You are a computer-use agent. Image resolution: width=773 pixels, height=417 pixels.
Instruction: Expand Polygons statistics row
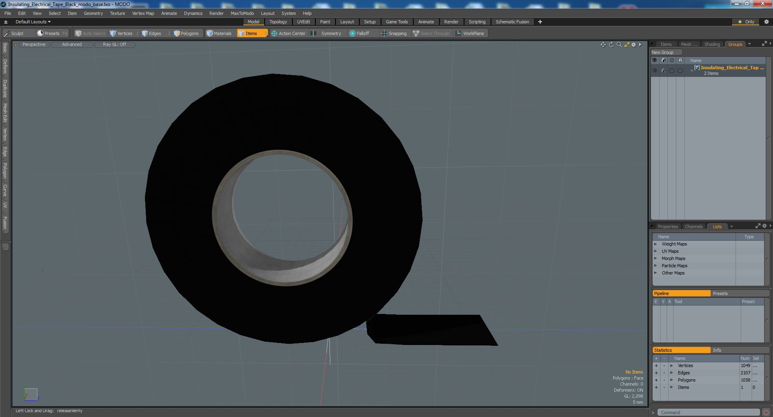coord(671,380)
